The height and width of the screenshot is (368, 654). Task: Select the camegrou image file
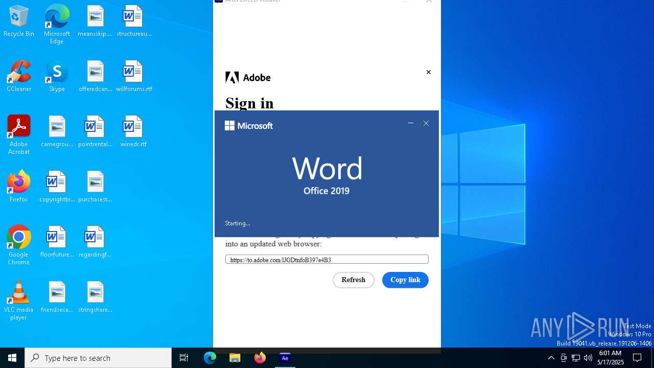click(57, 132)
